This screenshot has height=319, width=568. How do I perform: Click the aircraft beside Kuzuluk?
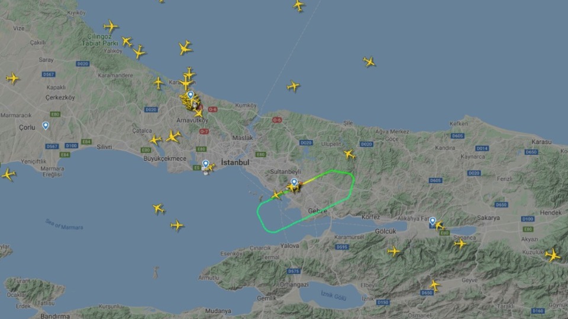point(553,255)
